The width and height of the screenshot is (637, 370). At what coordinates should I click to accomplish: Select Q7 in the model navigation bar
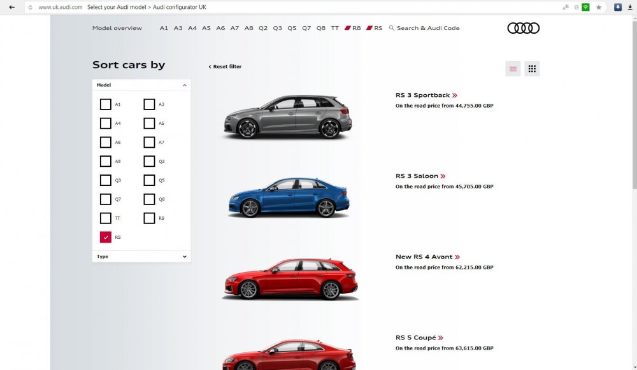(x=306, y=28)
